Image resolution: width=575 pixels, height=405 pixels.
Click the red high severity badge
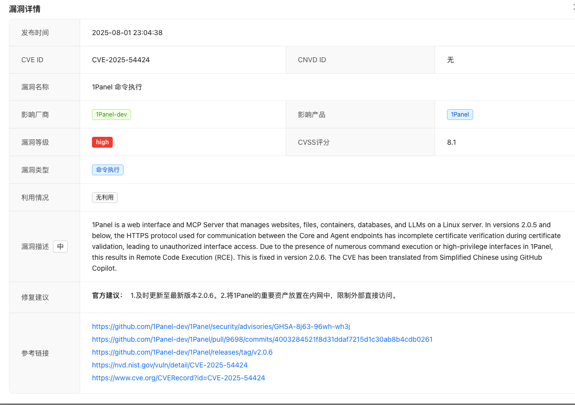tap(102, 142)
